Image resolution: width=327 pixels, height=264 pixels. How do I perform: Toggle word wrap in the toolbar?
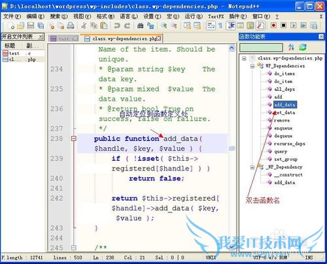click(x=211, y=25)
